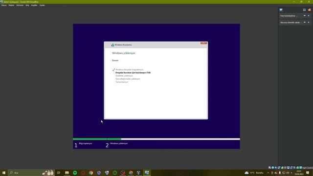Click the mouse integration status bar indicator
The image size is (313, 176).
click(298, 168)
